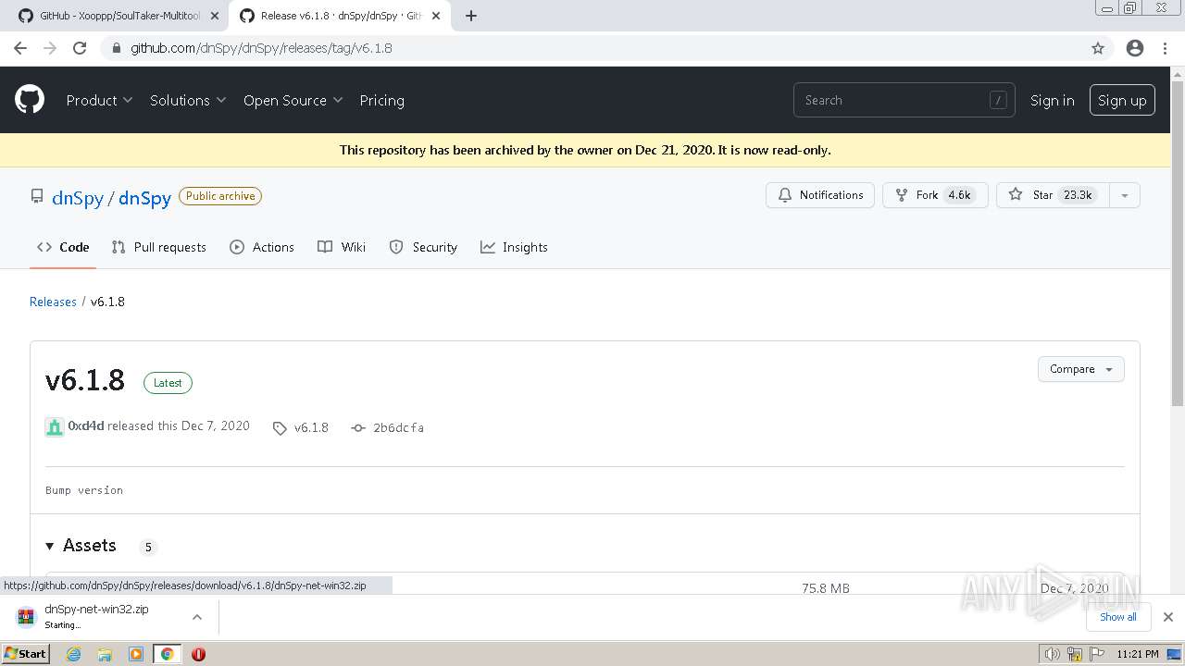Image resolution: width=1185 pixels, height=666 pixels.
Task: Fork the repository button
Action: 935,195
